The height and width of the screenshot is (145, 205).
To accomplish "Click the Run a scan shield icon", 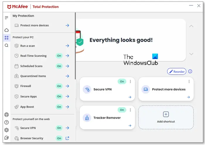I will [x=16, y=46].
